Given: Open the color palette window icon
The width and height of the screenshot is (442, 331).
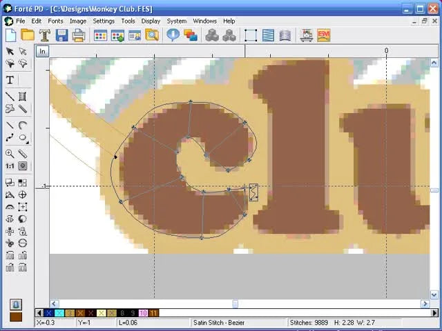Looking at the screenshot, I should 100,35.
